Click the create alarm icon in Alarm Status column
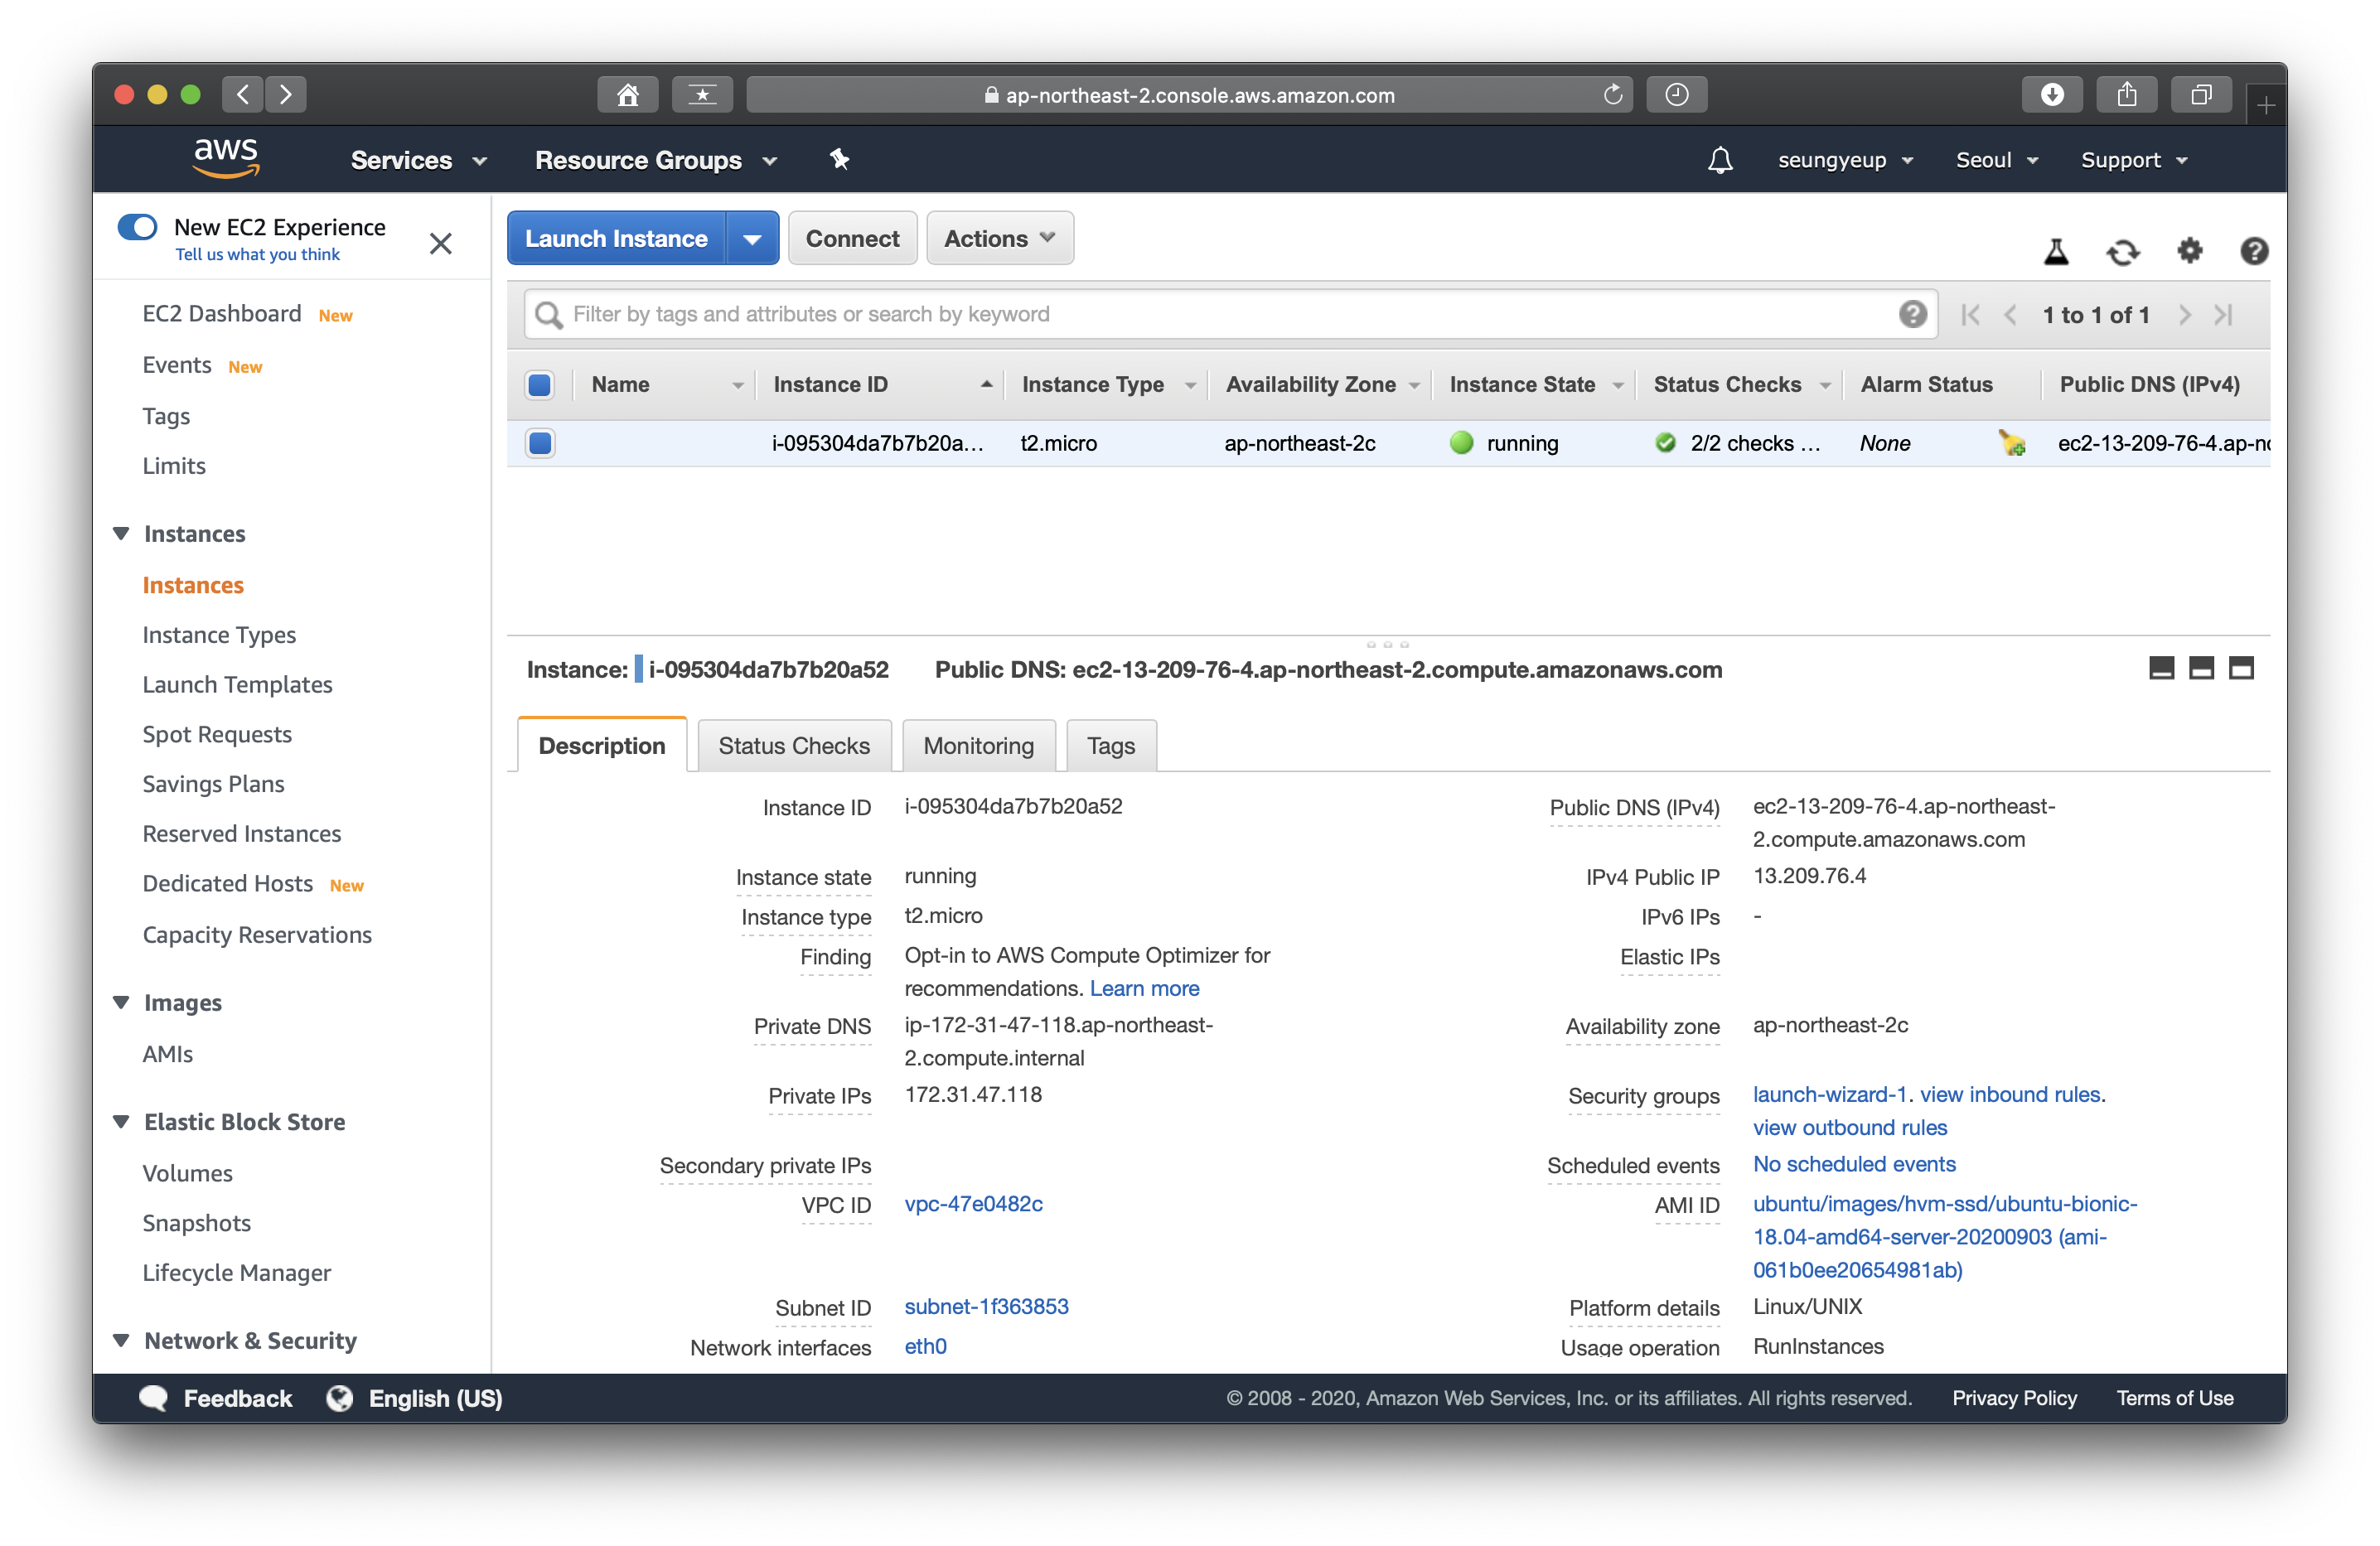The height and width of the screenshot is (1546, 2380). pyautogui.click(x=2011, y=443)
